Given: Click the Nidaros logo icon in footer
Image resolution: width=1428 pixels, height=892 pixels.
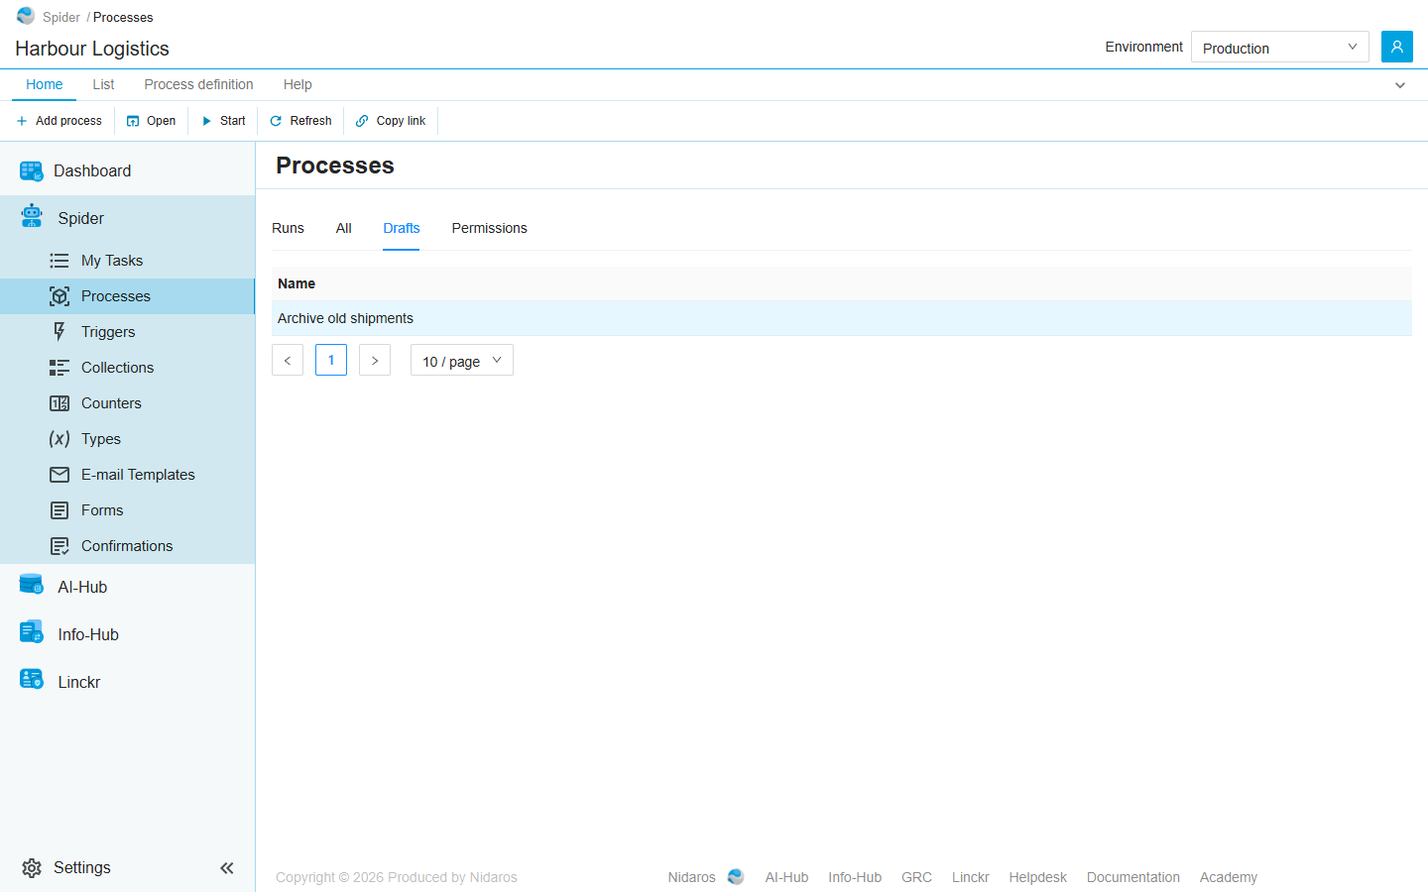Looking at the screenshot, I should (x=736, y=877).
